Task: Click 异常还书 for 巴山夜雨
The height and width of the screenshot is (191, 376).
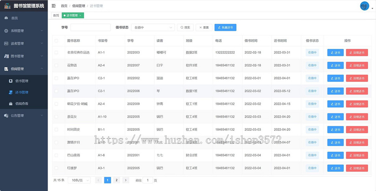Action: click(357, 155)
